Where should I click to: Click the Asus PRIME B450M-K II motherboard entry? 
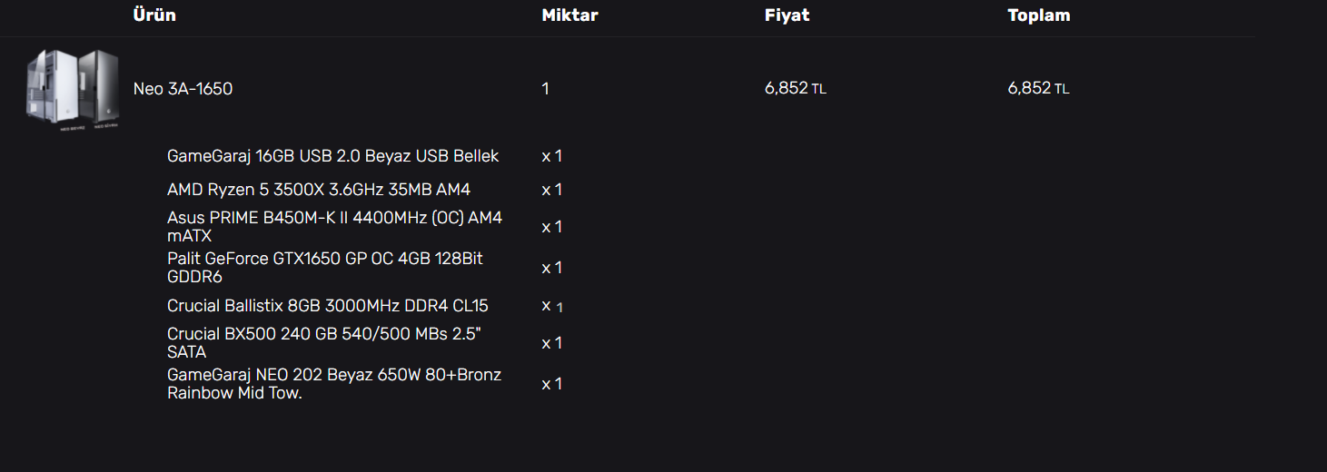click(334, 226)
